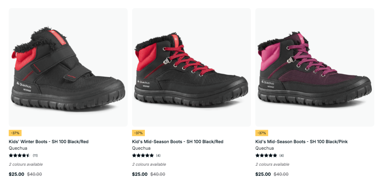Screen dimensions: 377x188
Task: Click the Quechua brand under Mid-Season Black/Pink boots
Action: pos(265,148)
